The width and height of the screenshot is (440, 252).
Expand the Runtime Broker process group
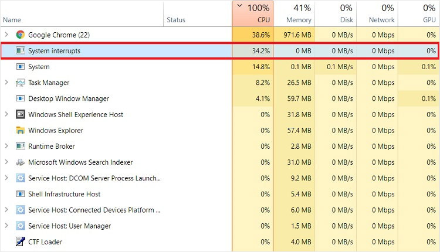pos(6,147)
